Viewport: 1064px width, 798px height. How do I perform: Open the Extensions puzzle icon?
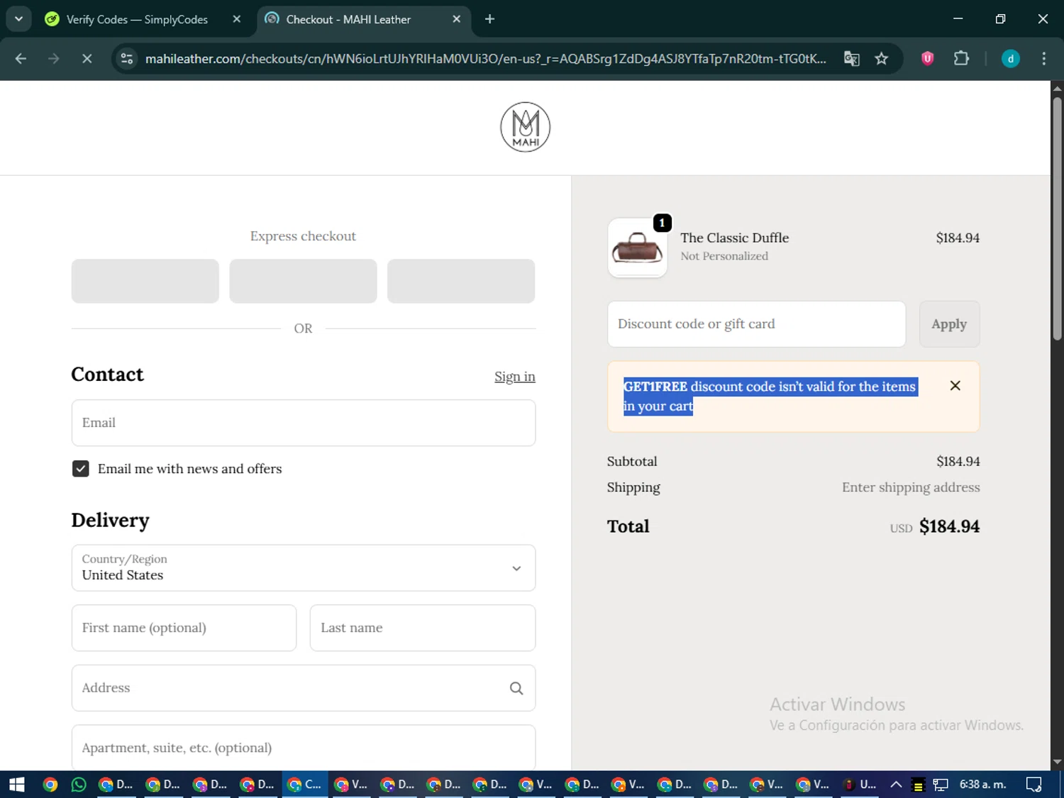click(x=961, y=59)
